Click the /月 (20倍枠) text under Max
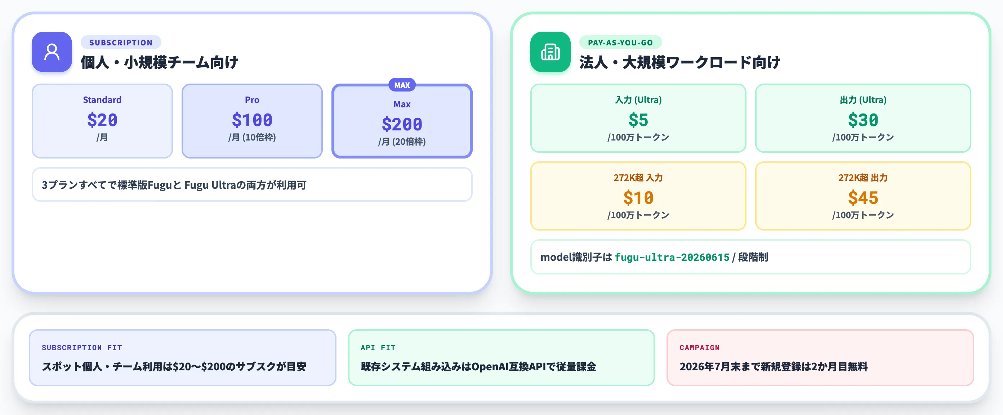 pyautogui.click(x=402, y=142)
